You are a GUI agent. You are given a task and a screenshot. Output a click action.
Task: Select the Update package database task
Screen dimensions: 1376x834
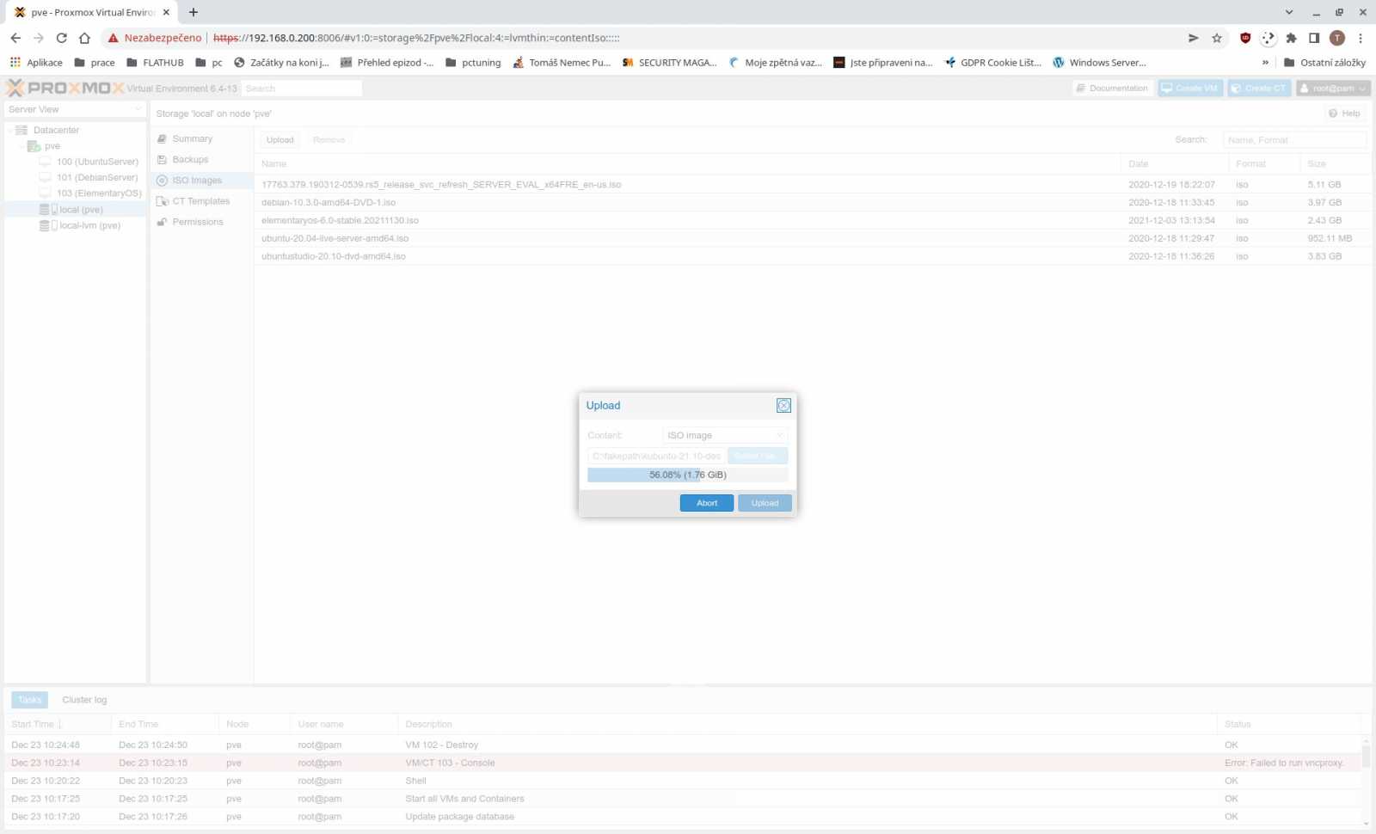pos(684,817)
